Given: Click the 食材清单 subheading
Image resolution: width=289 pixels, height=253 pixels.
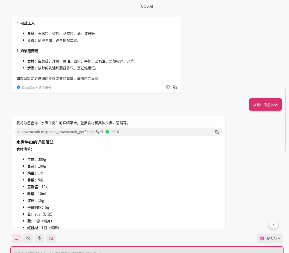Looking at the screenshot, I should pyautogui.click(x=24, y=149).
